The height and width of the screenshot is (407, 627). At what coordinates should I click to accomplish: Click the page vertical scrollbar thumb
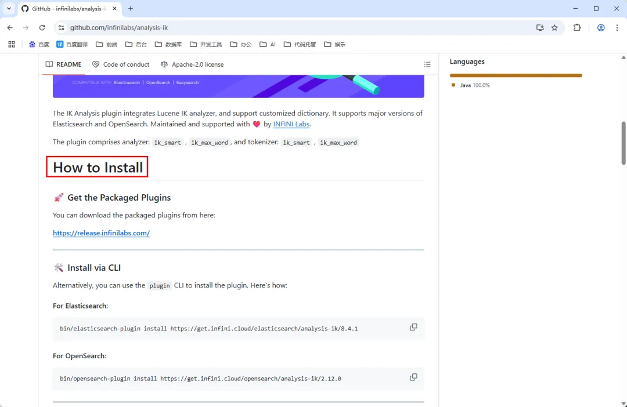[x=624, y=143]
